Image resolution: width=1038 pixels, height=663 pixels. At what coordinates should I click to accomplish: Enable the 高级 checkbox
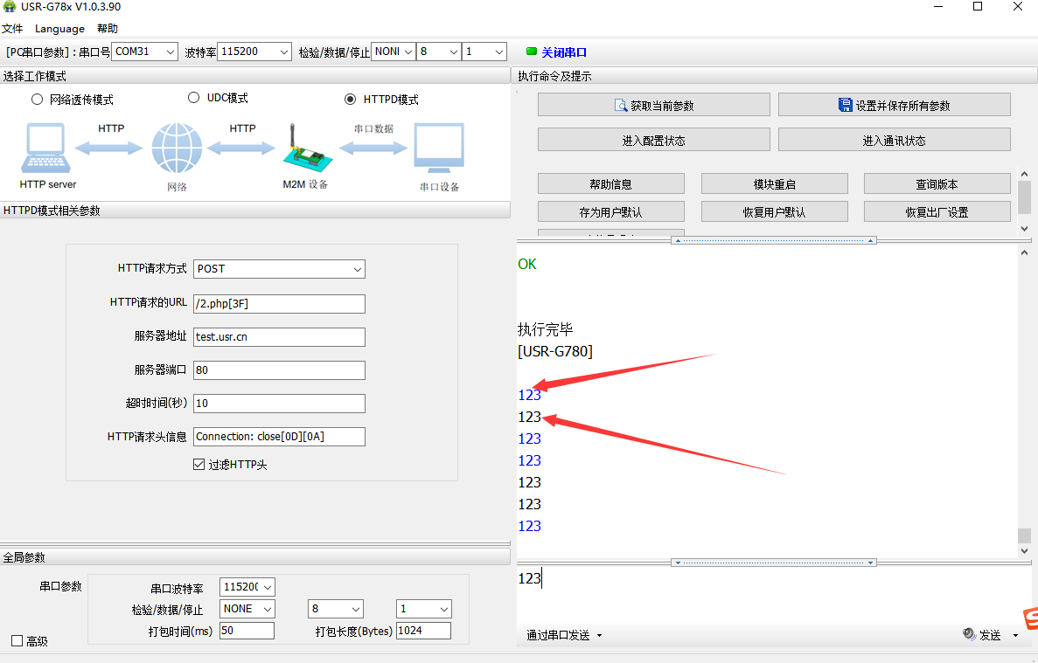(17, 641)
